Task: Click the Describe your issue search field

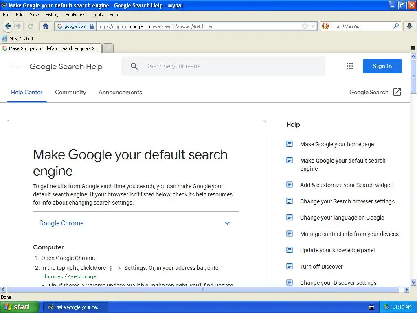Action: pos(223,66)
